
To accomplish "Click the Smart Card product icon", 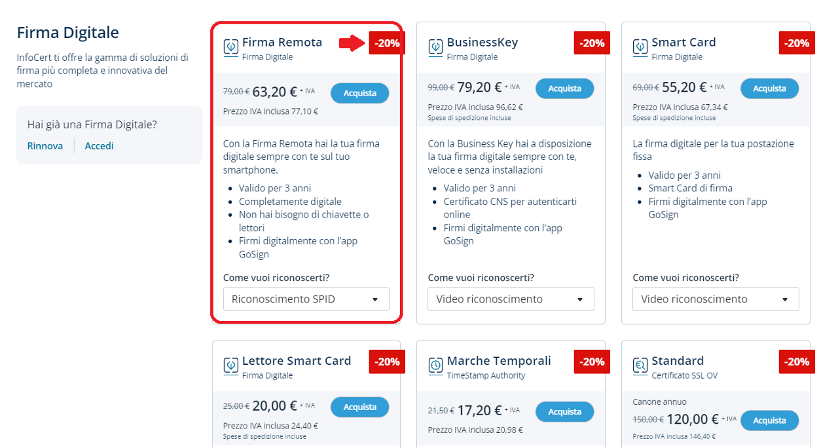I will coord(640,47).
